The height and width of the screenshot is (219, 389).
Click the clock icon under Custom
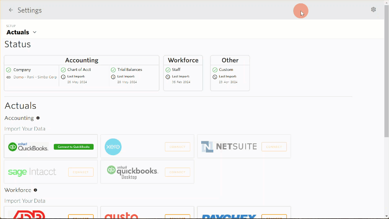[x=215, y=77]
